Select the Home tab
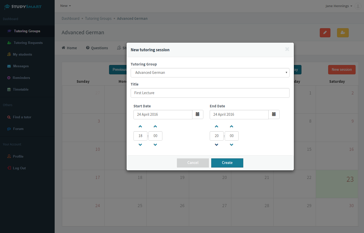The width and height of the screenshot is (364, 233). 69,48
